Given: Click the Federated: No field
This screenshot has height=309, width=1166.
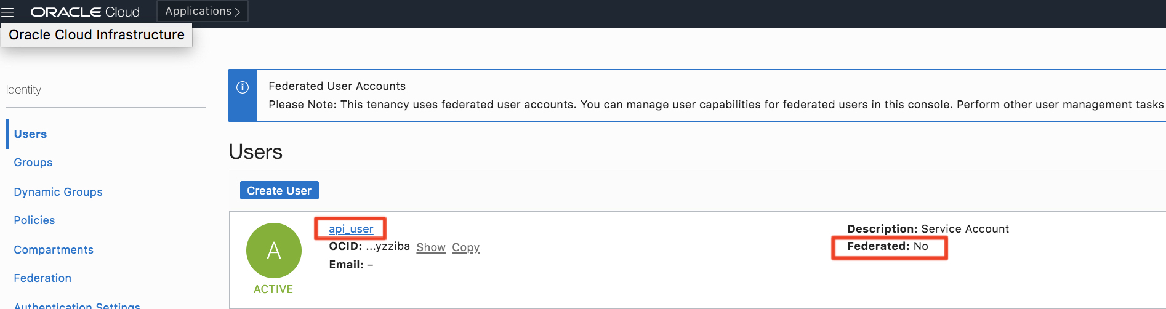Looking at the screenshot, I should [888, 246].
